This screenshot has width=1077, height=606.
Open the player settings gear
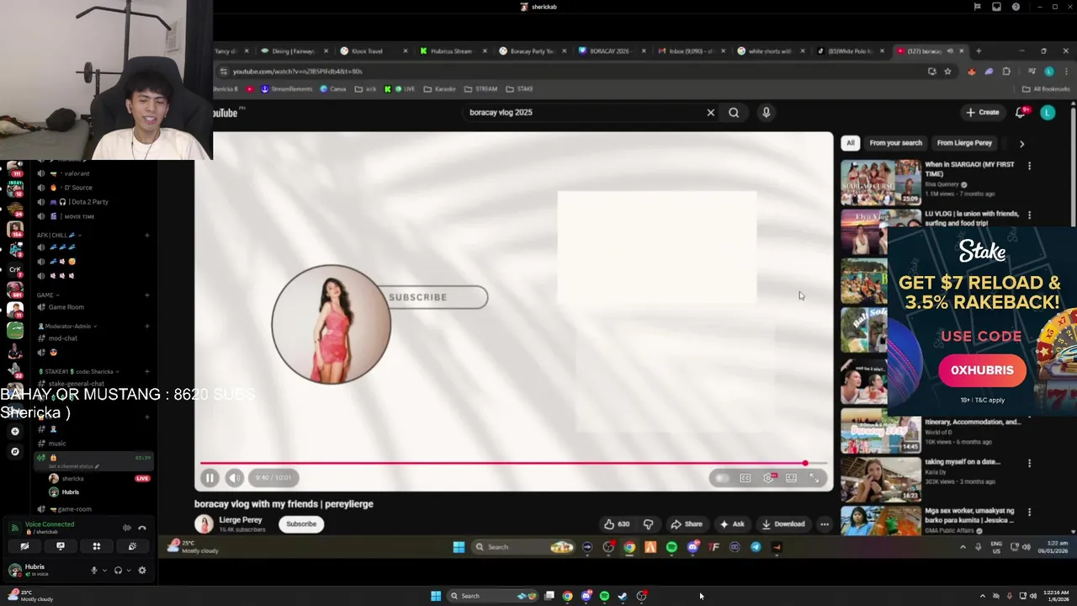coord(769,478)
